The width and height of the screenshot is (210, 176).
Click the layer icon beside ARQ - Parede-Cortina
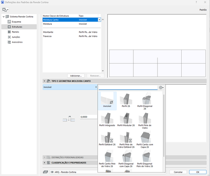tap(45, 172)
